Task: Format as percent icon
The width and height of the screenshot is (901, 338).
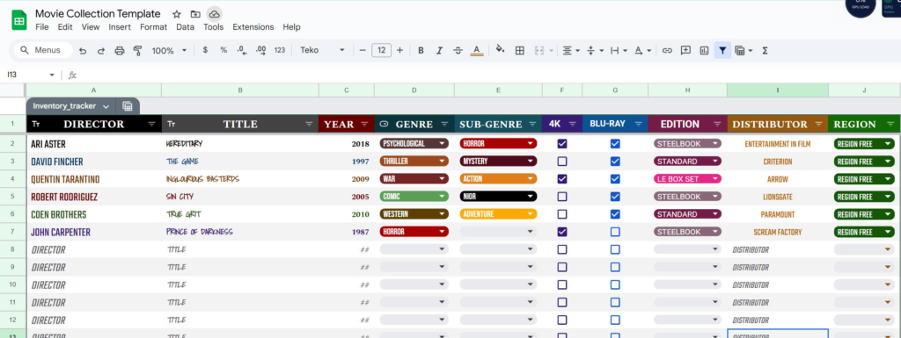Action: tap(223, 50)
